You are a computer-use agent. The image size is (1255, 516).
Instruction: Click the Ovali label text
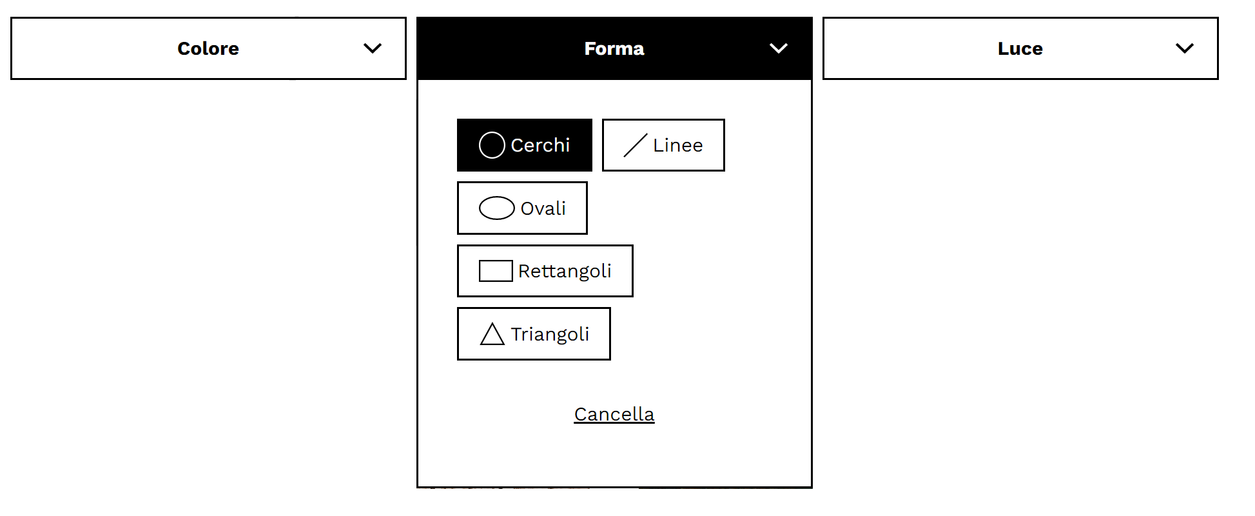543,208
